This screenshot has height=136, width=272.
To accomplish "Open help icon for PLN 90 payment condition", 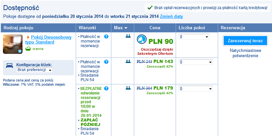I will [x=106, y=37].
